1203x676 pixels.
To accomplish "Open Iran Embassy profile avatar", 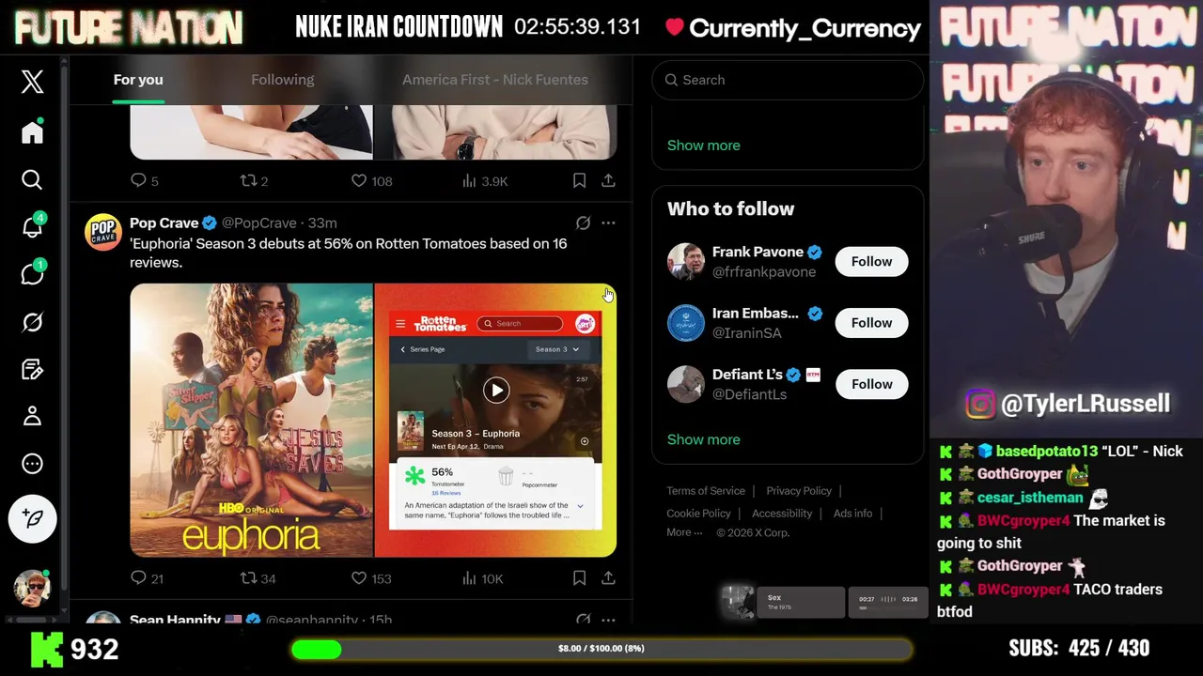I will (685, 323).
